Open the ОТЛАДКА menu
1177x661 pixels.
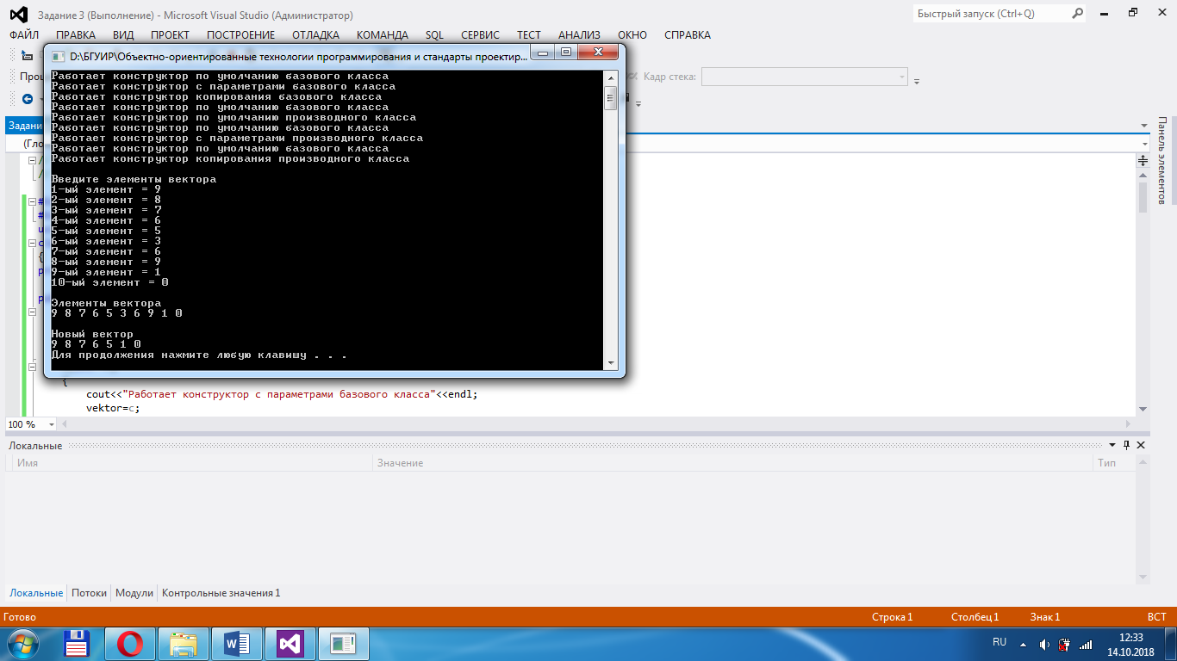coord(315,35)
